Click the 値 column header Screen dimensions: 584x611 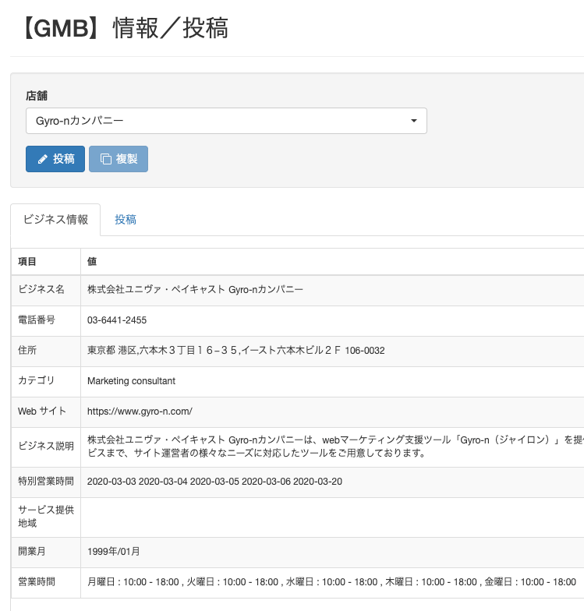[x=92, y=262]
